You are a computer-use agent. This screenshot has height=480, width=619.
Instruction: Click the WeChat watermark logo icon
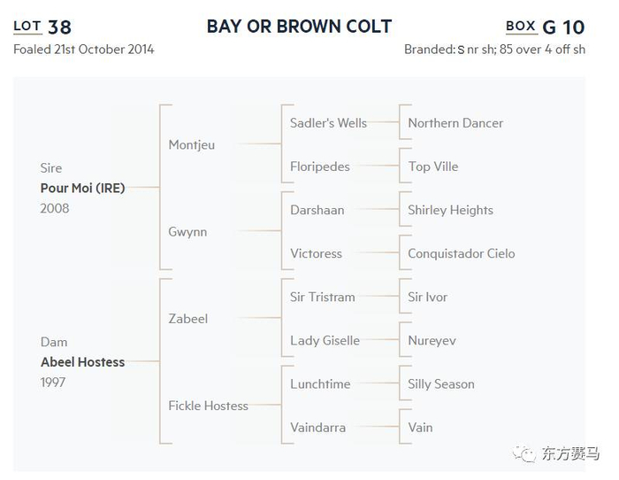(527, 454)
